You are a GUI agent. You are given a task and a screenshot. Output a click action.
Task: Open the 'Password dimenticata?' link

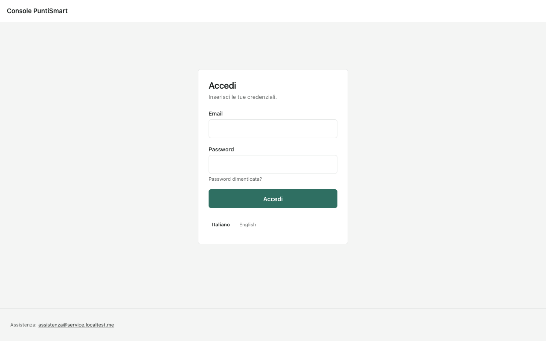[x=235, y=179]
